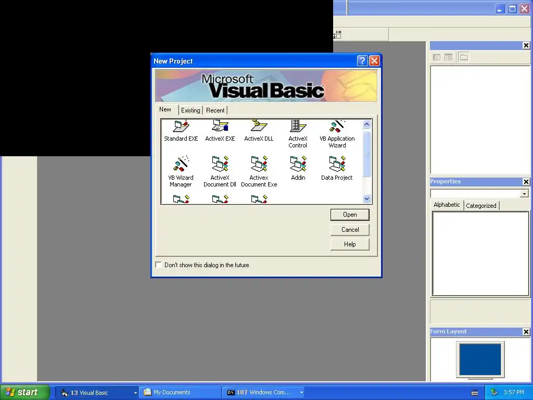Check Don't show this dialog in the future
The image size is (533, 400).
tap(159, 265)
